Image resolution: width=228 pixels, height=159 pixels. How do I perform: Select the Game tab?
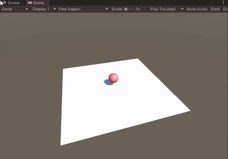pos(37,3)
